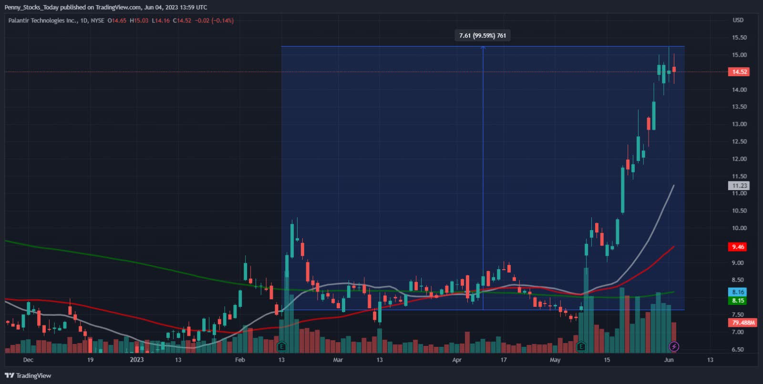Viewport: 763px width, 384px height.
Task: Click the 15 date label on time axis
Action: 607,360
